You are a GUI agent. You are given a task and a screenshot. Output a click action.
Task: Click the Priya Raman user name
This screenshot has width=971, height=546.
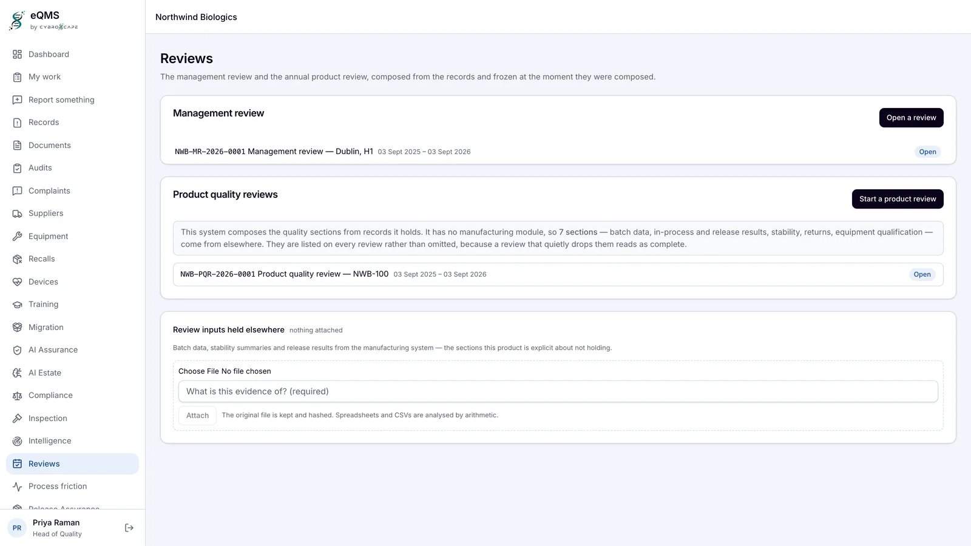click(56, 523)
